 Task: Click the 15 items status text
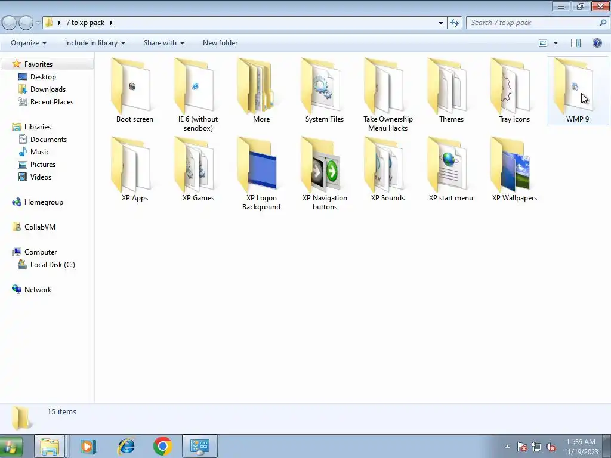(62, 411)
